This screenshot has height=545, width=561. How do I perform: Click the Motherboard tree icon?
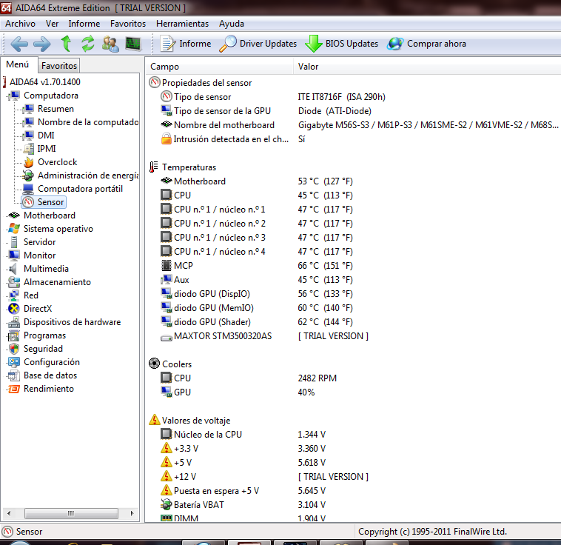pyautogui.click(x=14, y=215)
